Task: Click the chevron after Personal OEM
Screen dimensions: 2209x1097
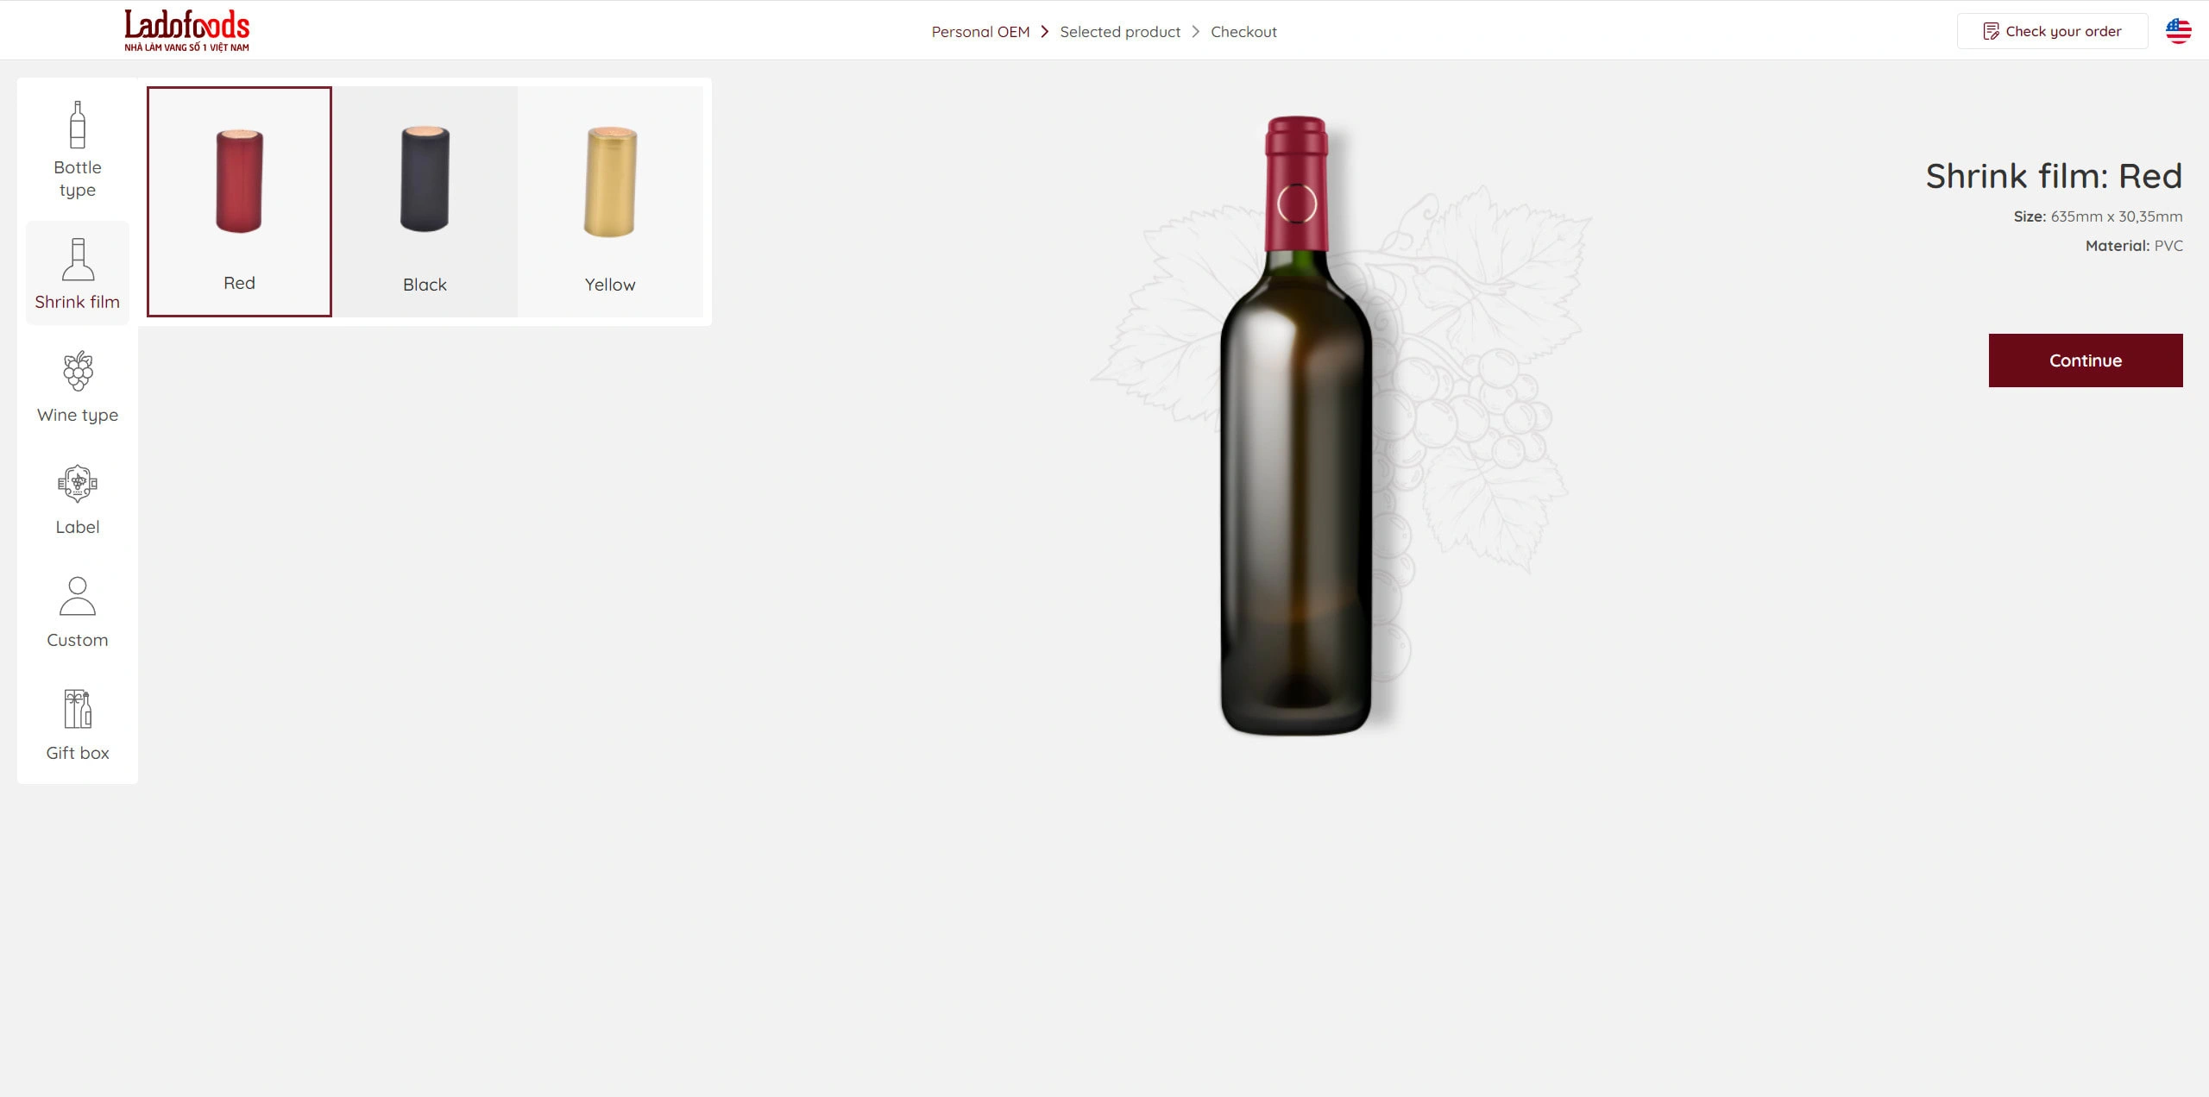Action: (1045, 32)
